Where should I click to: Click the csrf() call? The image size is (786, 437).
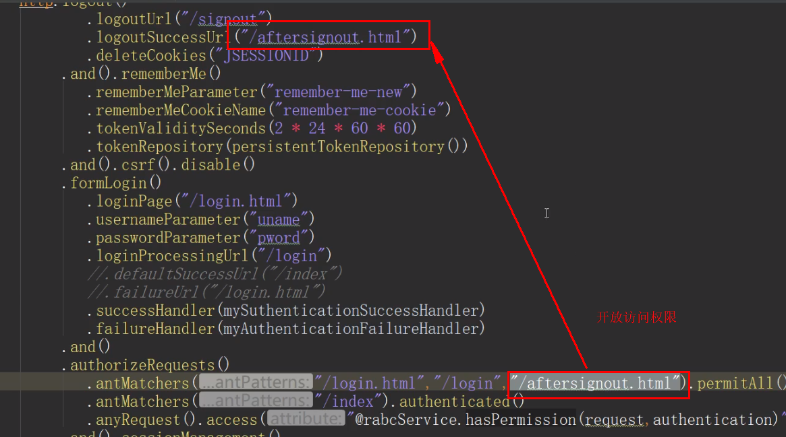pos(146,165)
